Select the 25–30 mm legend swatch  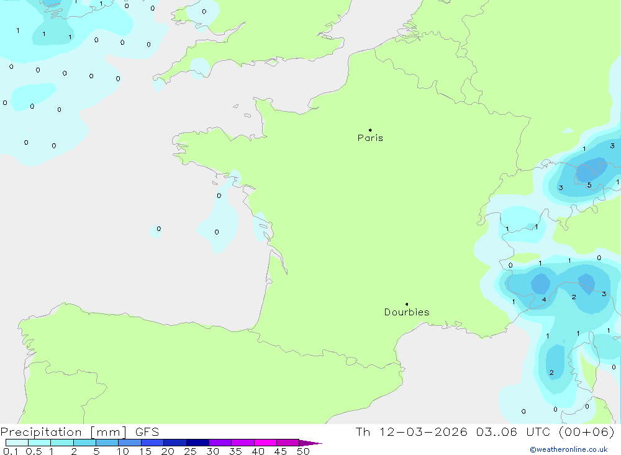(x=197, y=443)
